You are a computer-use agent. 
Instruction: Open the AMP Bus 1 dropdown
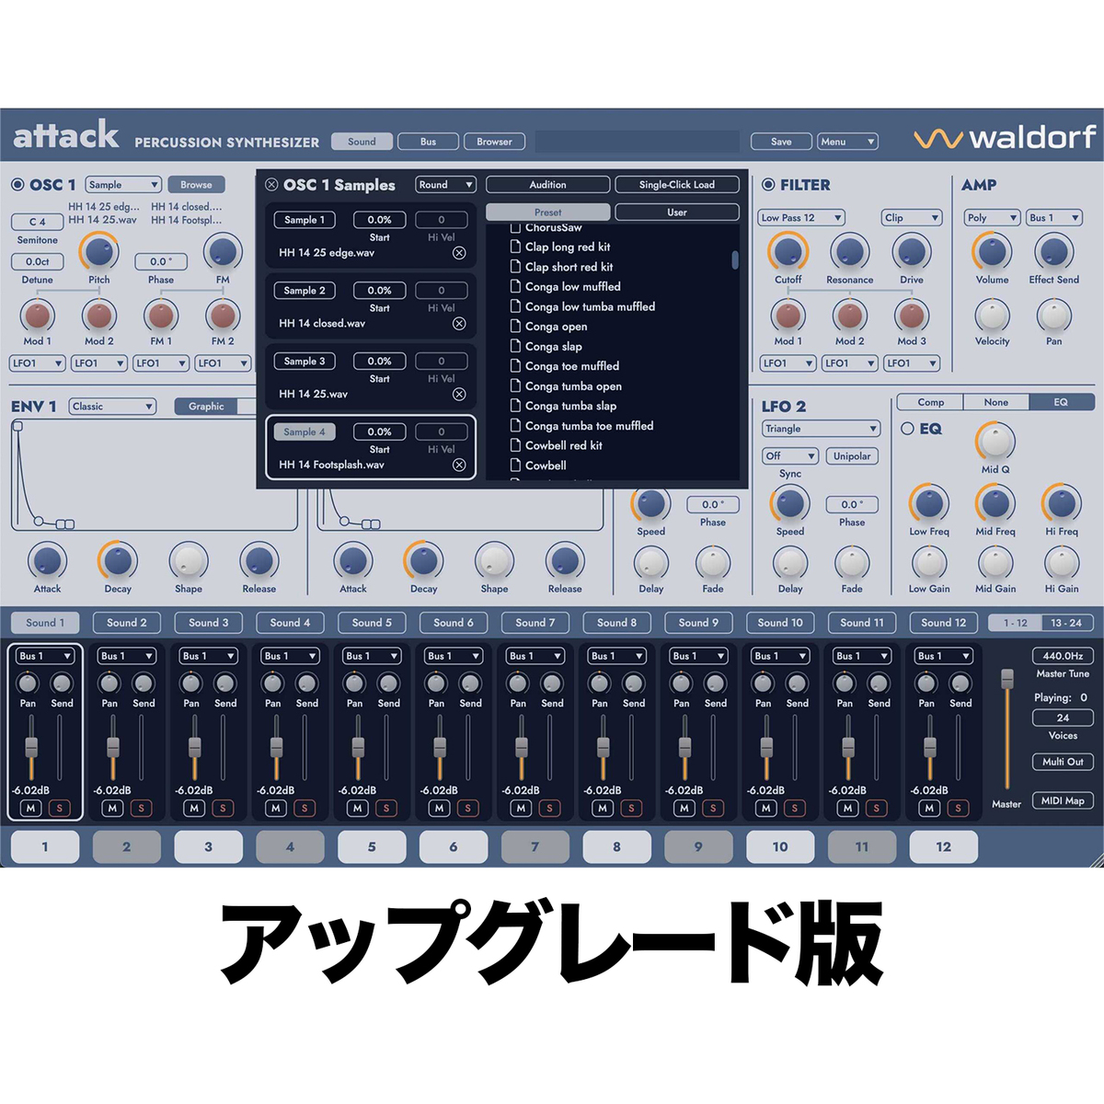click(x=1054, y=218)
